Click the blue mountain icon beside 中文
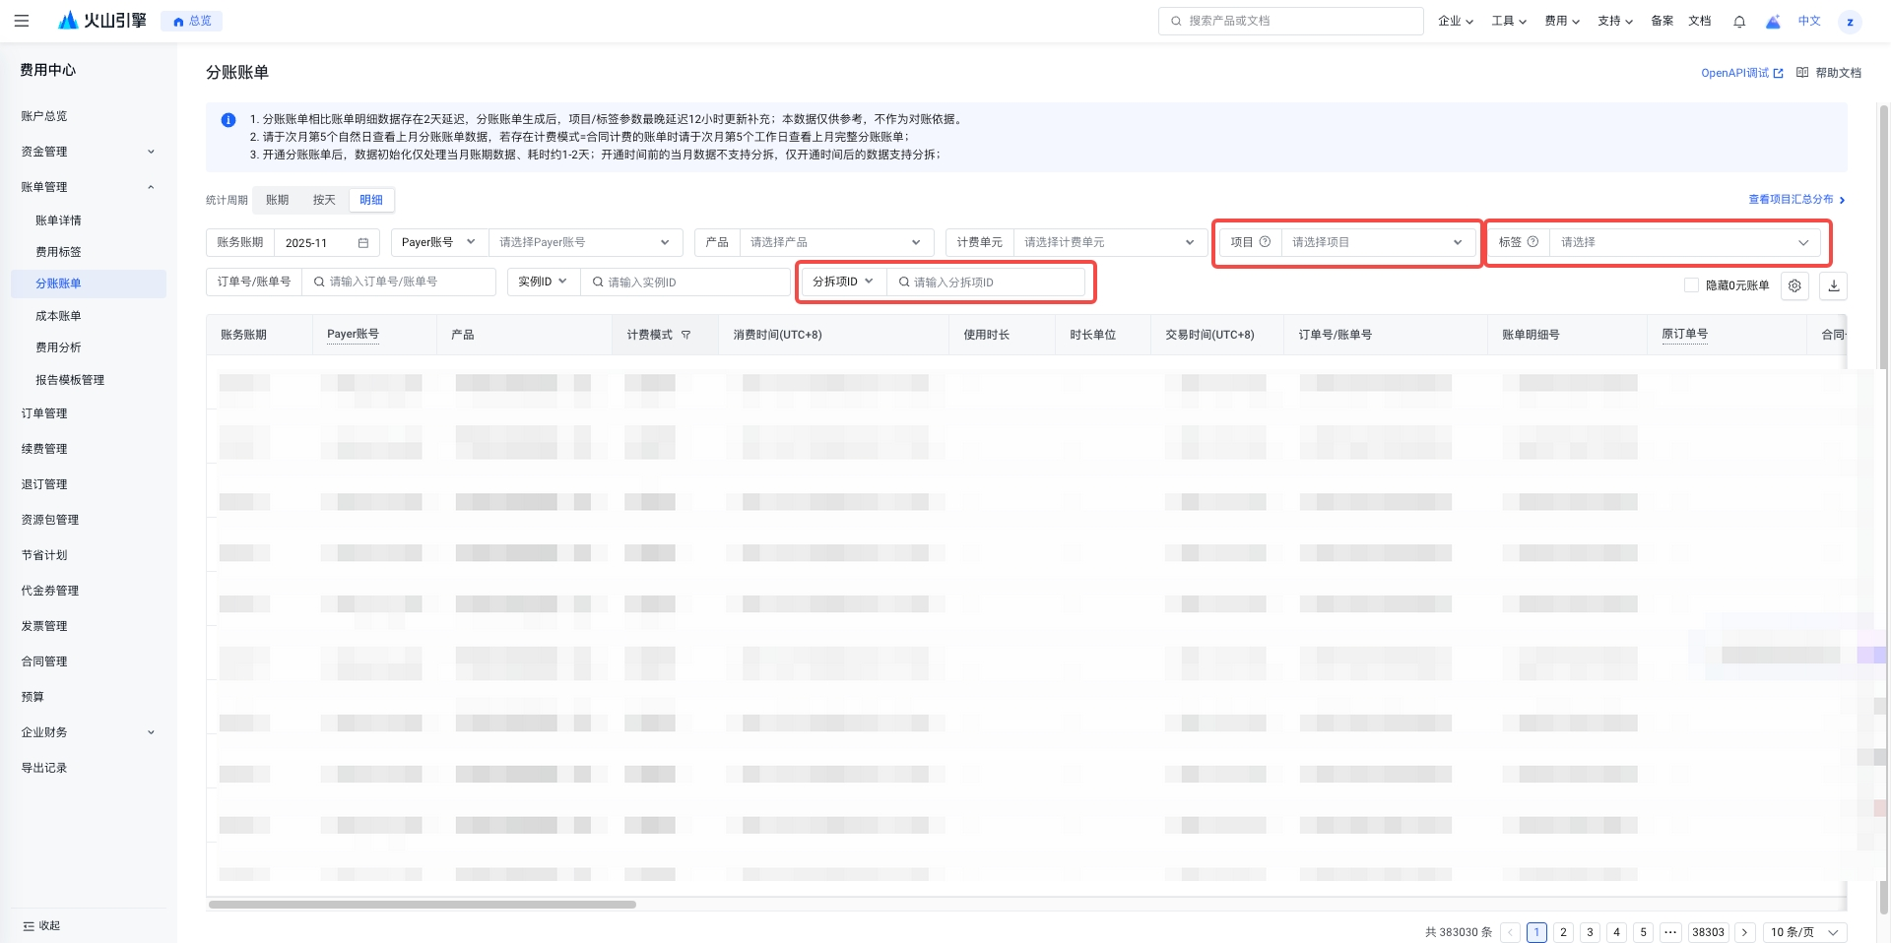Screen dimensions: 1891x943 pos(1773,21)
